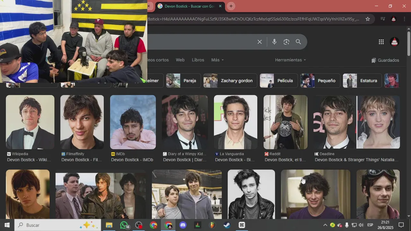Viewport: 411px width, 231px height.
Task: Open the Windows Start menu
Action: 7,225
